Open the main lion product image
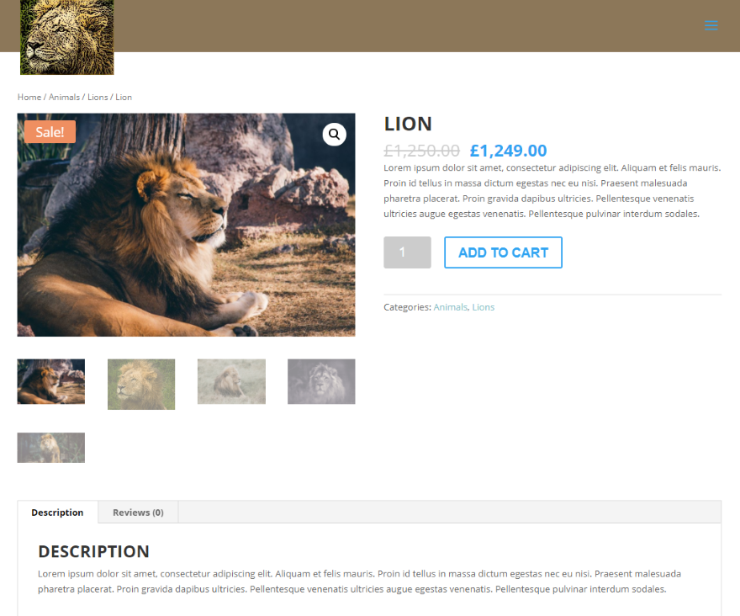The width and height of the screenshot is (740, 616). [x=186, y=225]
